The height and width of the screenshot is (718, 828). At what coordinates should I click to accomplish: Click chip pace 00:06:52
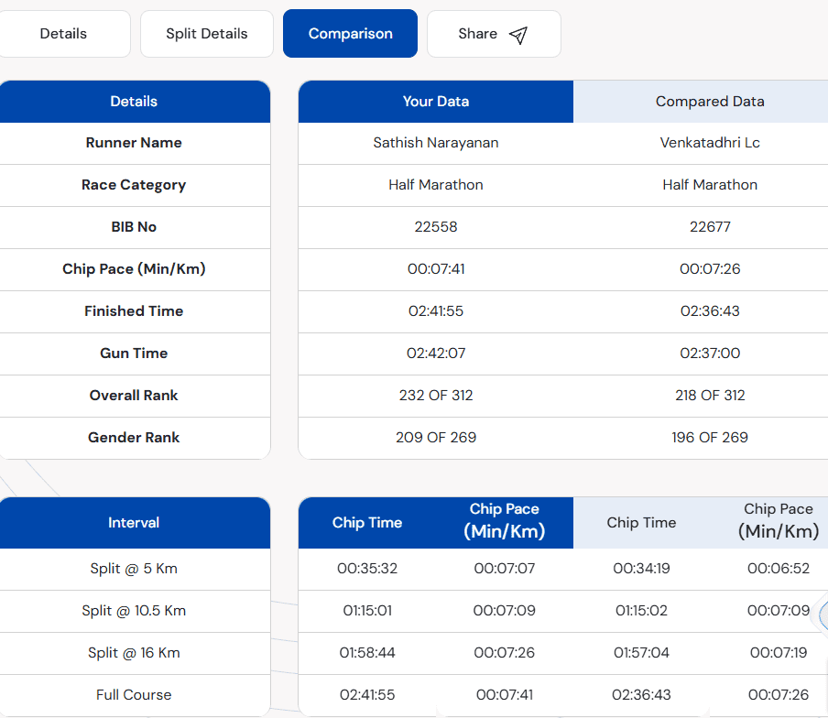click(x=779, y=569)
